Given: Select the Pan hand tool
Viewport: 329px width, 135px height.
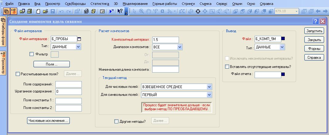Looking at the screenshot, I should click(149, 11).
